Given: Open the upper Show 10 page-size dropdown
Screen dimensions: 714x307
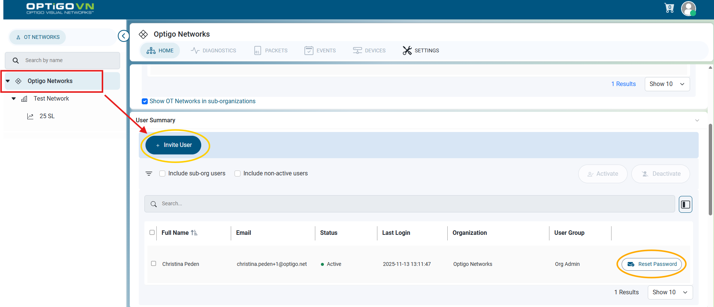Looking at the screenshot, I should (667, 84).
